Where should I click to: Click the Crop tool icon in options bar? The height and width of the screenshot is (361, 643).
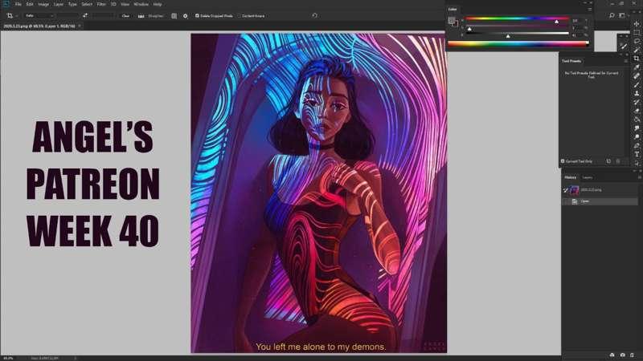click(10, 15)
